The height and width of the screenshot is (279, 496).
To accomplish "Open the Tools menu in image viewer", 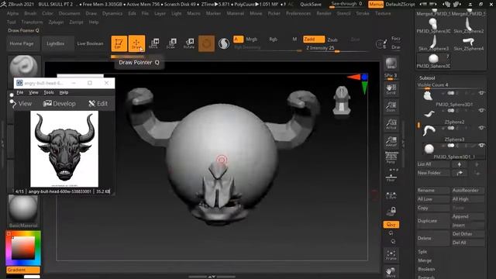I will [48, 92].
